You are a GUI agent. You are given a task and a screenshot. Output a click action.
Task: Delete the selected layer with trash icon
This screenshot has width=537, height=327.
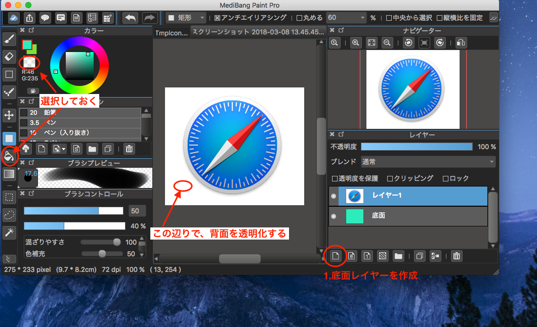coord(457,256)
